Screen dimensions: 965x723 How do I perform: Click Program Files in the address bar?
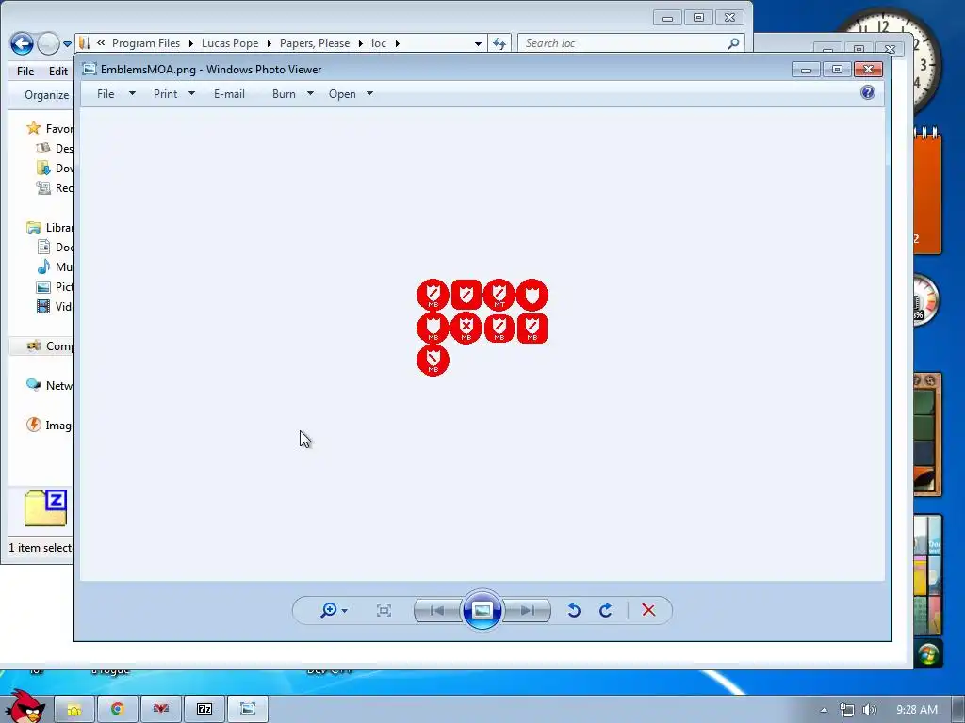click(x=146, y=43)
